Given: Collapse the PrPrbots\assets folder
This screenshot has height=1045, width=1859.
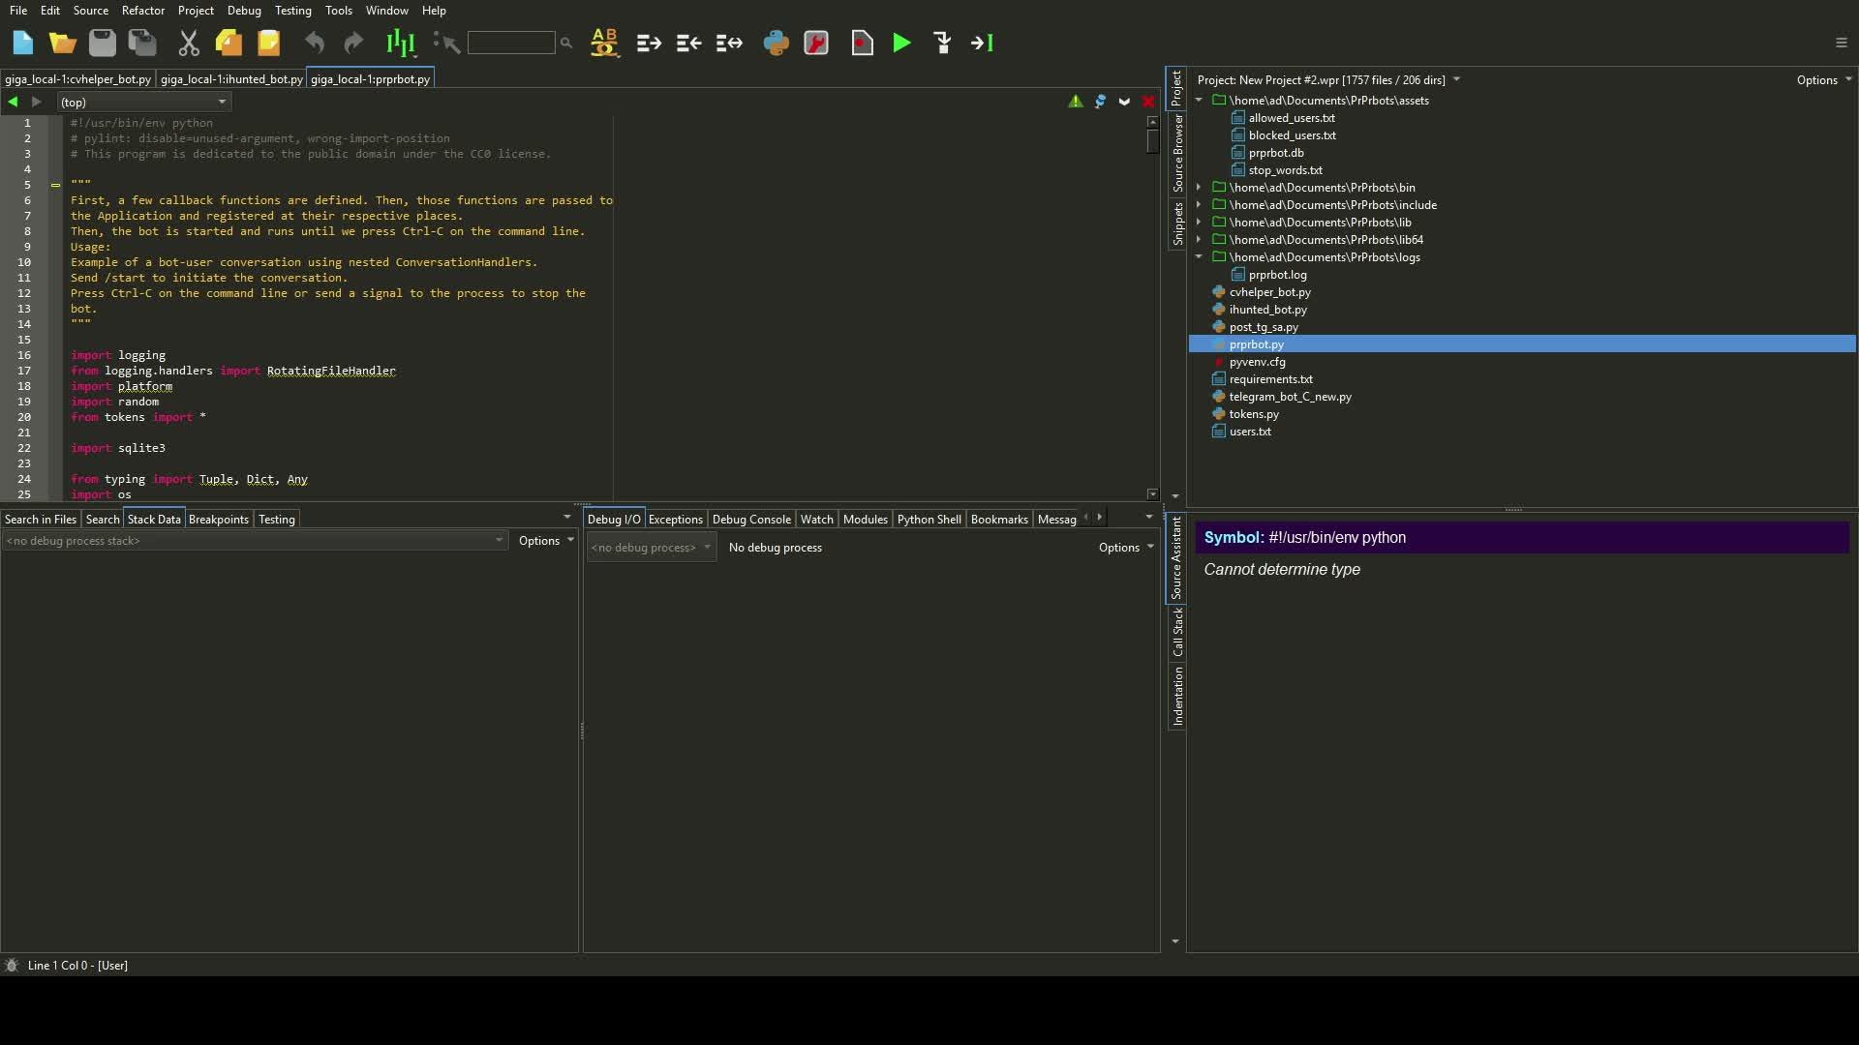Looking at the screenshot, I should coord(1199,101).
